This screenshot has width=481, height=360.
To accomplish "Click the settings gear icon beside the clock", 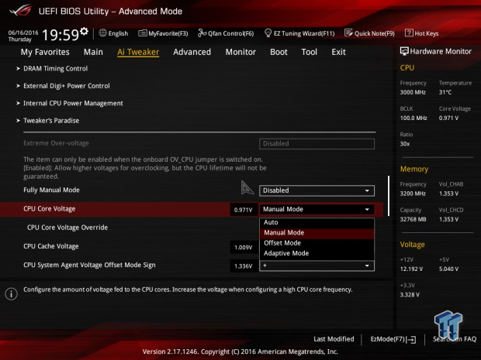I will pos(84,31).
